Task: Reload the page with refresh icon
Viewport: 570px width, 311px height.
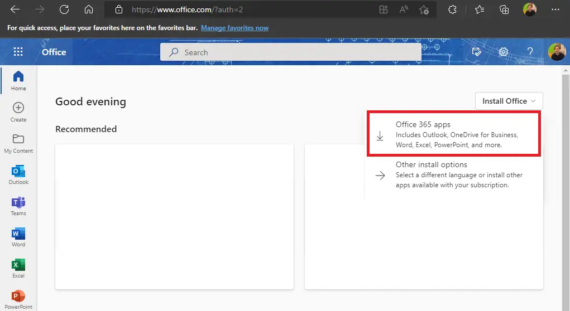Action: click(x=64, y=10)
